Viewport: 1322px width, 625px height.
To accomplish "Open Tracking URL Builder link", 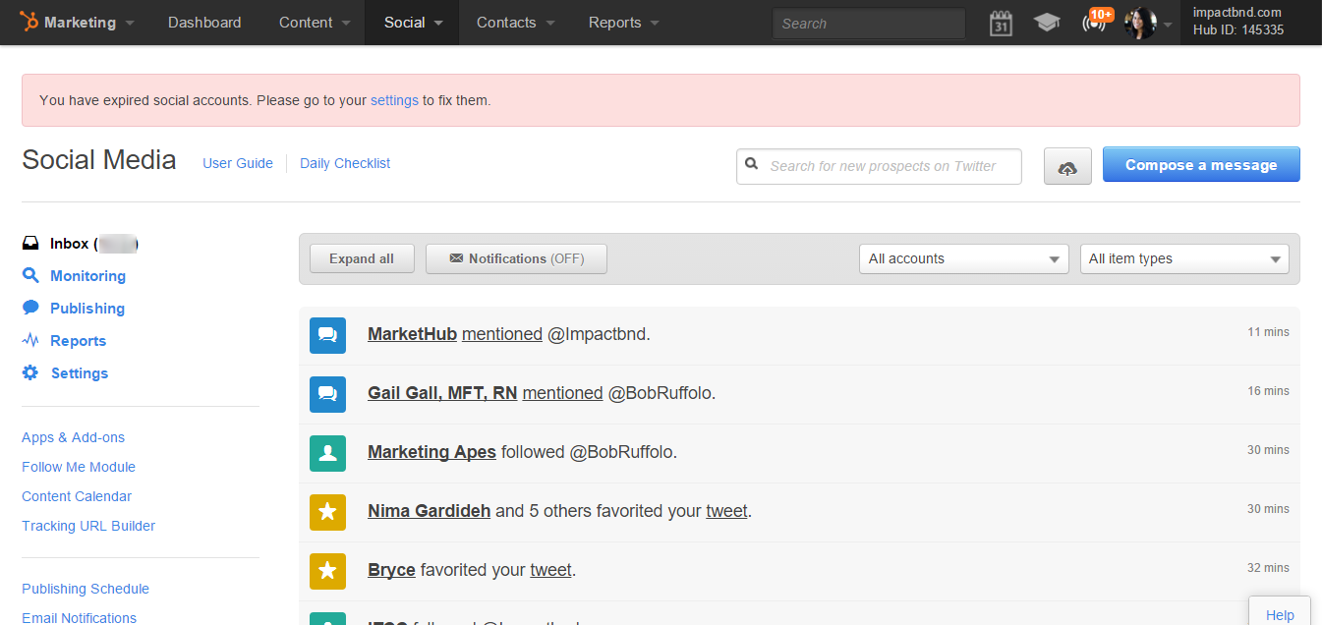I will [x=88, y=526].
